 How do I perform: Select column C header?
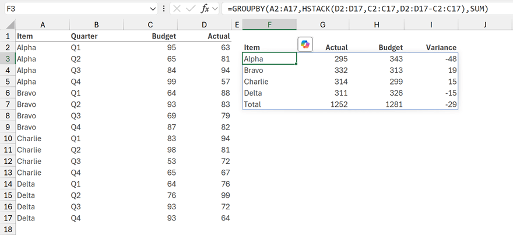point(150,24)
